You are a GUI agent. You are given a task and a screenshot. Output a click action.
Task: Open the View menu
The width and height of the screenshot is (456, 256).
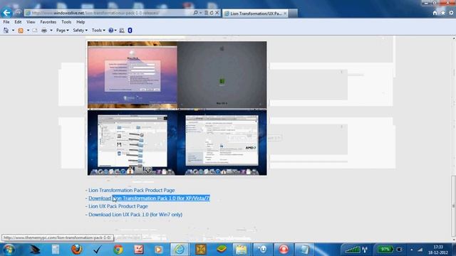[31, 22]
